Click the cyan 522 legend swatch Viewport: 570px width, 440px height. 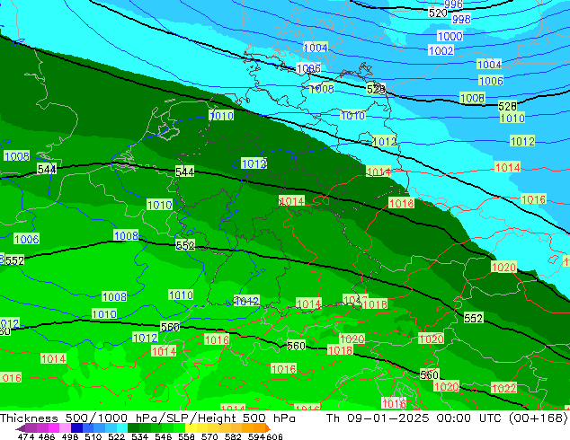coord(121,427)
